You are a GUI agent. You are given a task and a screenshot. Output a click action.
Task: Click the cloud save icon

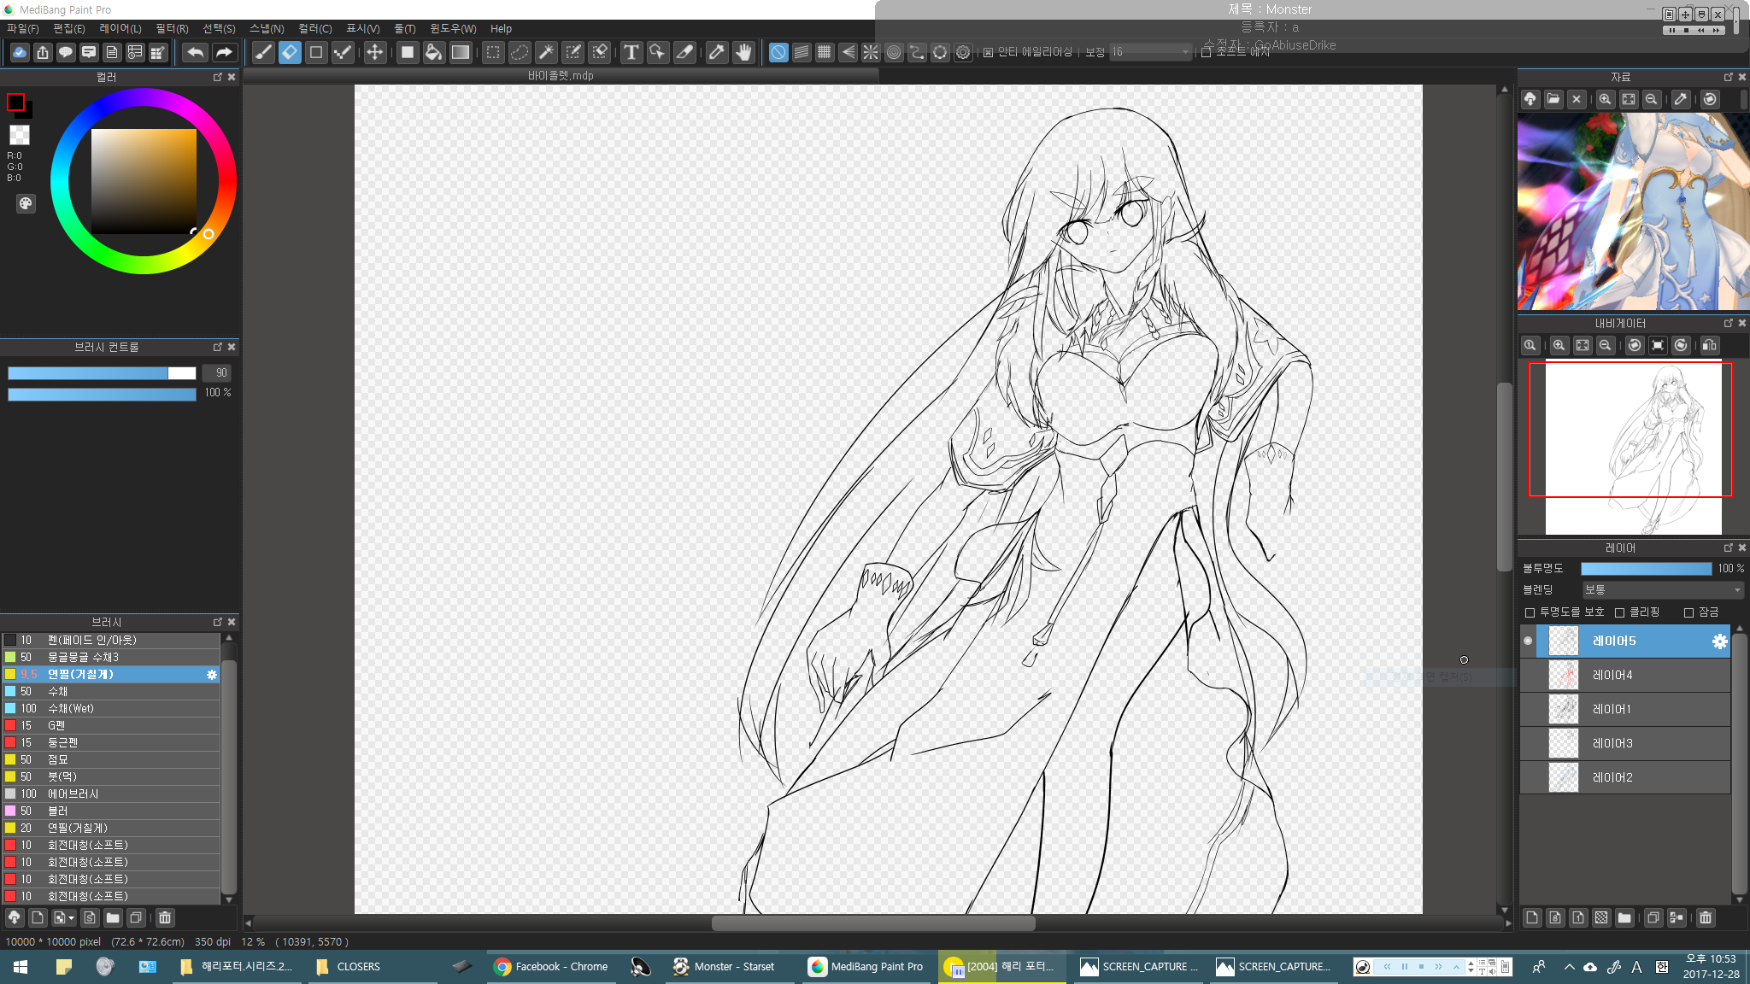(x=20, y=53)
